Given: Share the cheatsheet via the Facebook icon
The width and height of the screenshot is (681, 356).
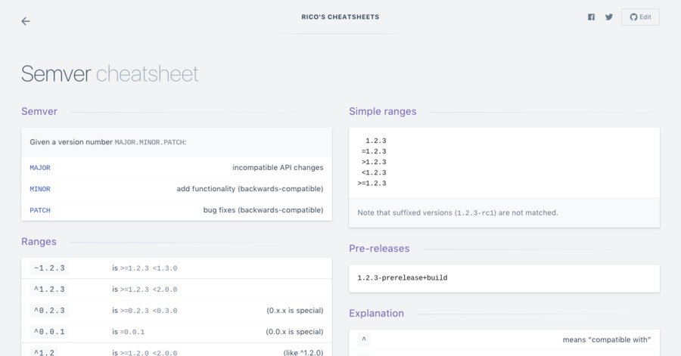Looking at the screenshot, I should [x=591, y=17].
